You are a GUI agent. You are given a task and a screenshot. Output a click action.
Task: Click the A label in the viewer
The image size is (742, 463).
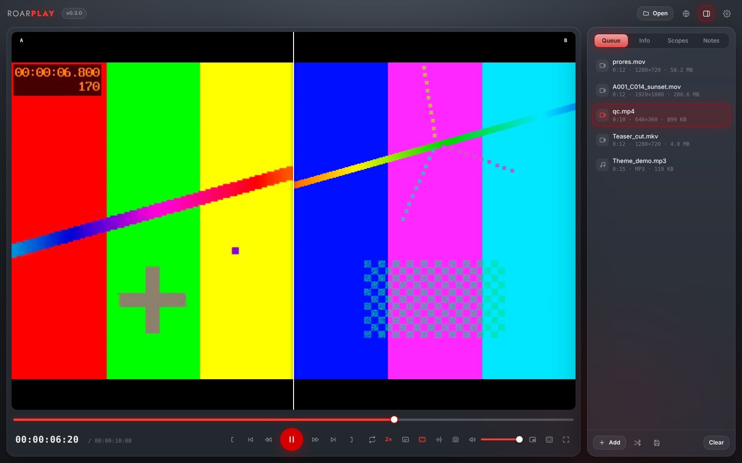(21, 41)
